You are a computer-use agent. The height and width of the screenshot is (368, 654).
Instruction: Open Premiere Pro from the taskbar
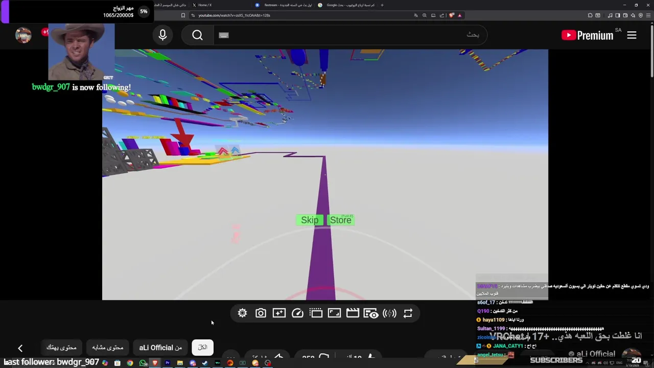167,363
